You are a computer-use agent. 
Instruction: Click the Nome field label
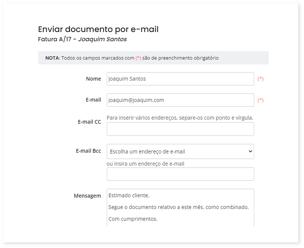point(93,79)
